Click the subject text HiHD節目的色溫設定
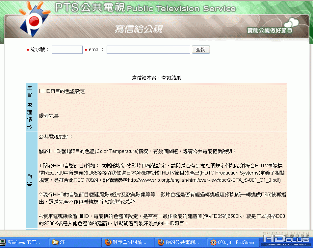 [62, 91]
